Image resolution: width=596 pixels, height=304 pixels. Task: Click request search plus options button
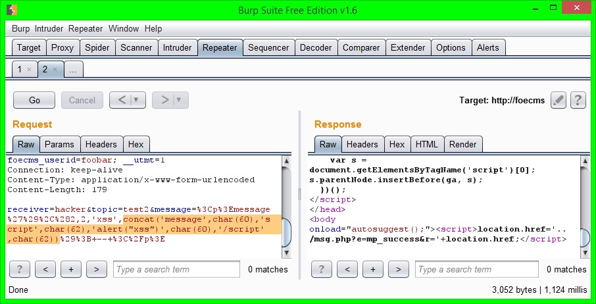(x=70, y=269)
